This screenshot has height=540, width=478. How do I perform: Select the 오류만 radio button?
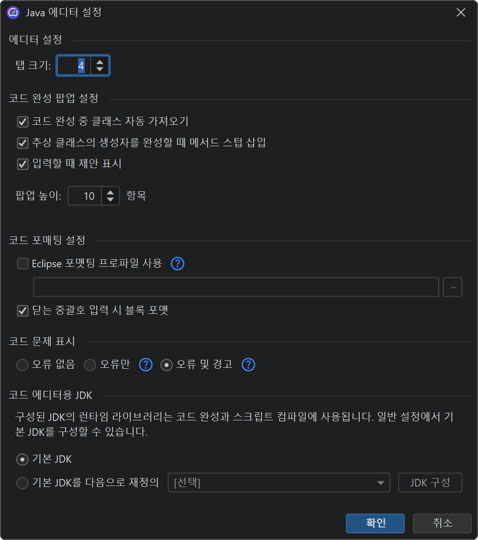[x=90, y=365]
